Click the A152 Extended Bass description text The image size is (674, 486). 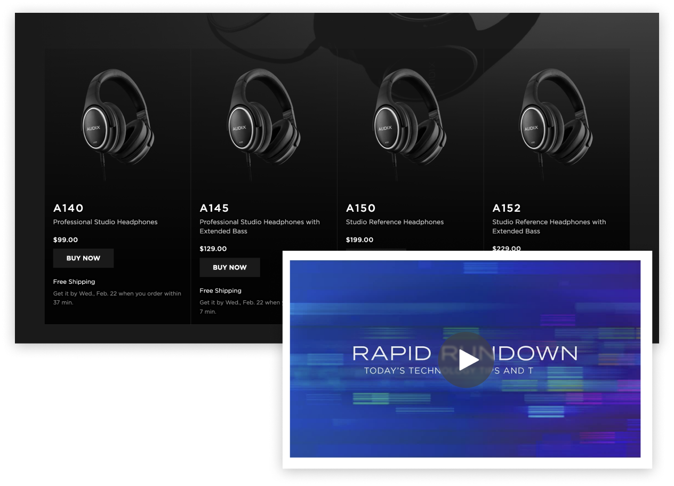(549, 227)
